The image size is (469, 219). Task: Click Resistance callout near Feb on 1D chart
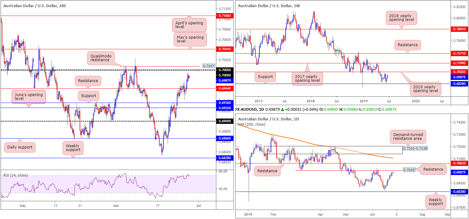pyautogui.click(x=268, y=171)
